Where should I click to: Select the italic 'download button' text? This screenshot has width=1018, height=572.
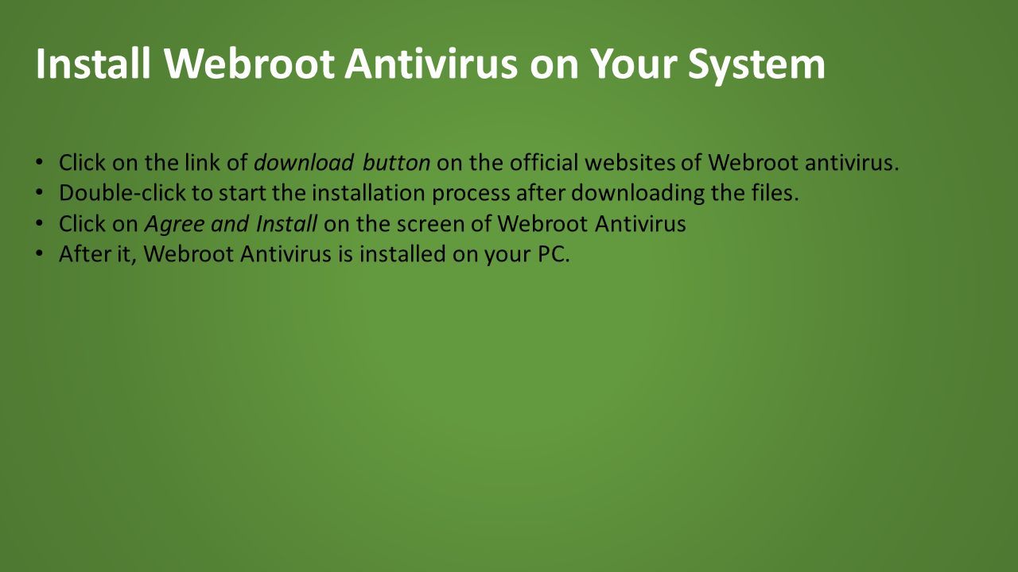pos(342,163)
